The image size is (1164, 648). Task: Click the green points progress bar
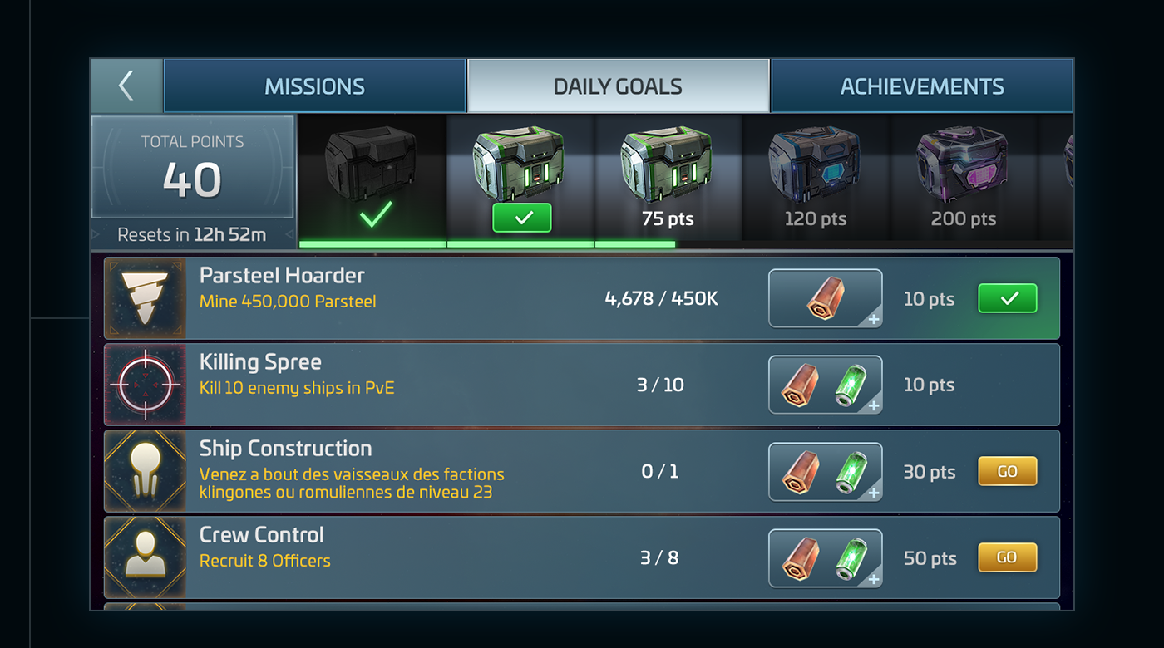(487, 244)
